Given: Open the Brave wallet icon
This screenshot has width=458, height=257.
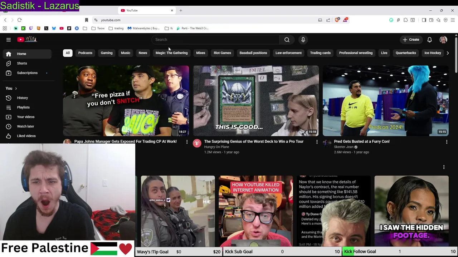Looking at the screenshot, I should [431, 20].
